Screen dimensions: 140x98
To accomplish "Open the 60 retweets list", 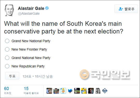I will coord(8,90).
